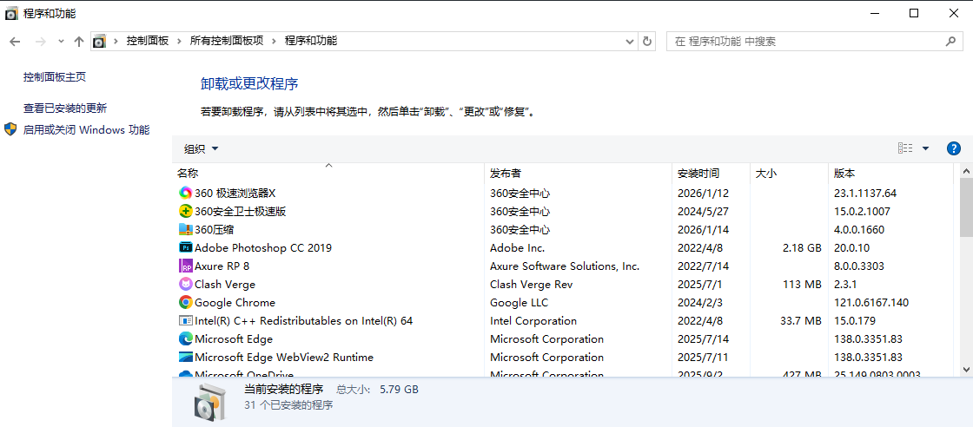Expand the address bar history dropdown
The height and width of the screenshot is (427, 973).
coord(629,42)
